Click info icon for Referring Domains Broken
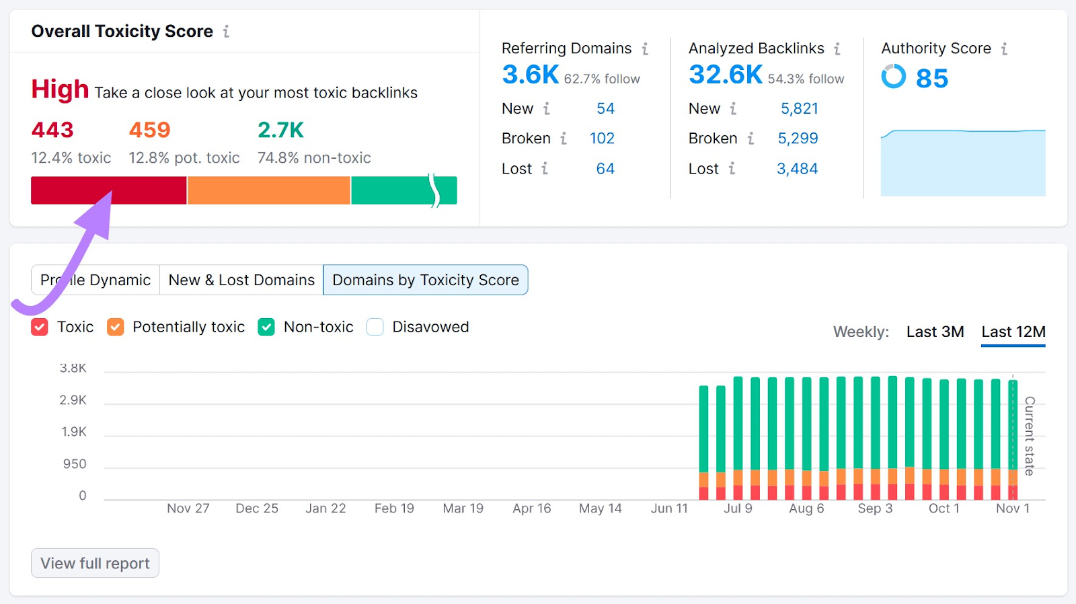This screenshot has height=604, width=1076. pos(564,139)
